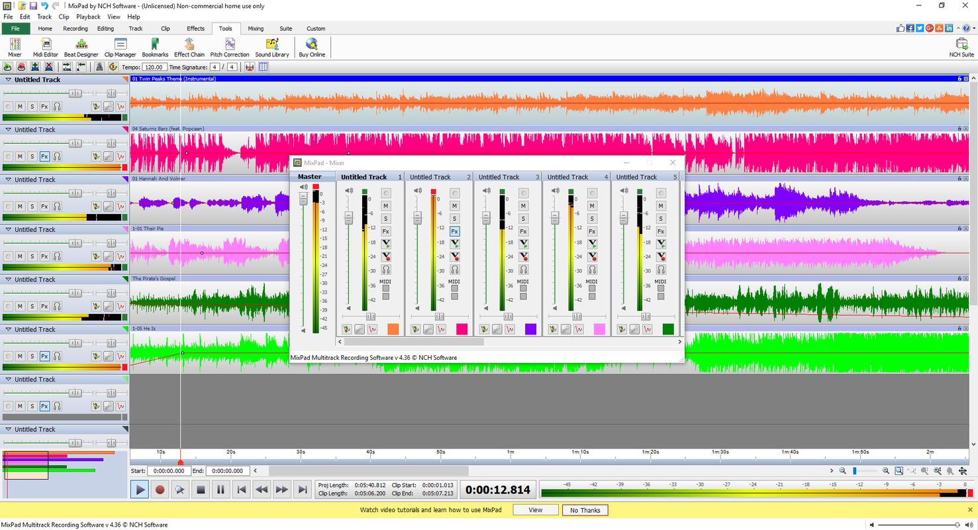Open Bookmarks from the Tools ribbon
Image resolution: width=978 pixels, height=530 pixels.
(155, 48)
